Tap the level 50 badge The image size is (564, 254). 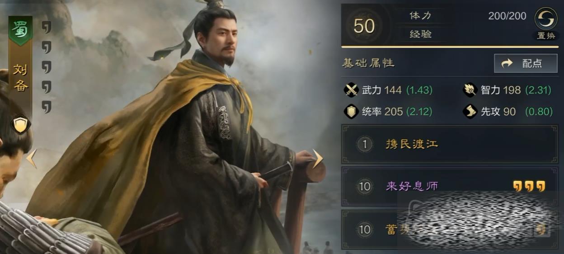tap(364, 26)
